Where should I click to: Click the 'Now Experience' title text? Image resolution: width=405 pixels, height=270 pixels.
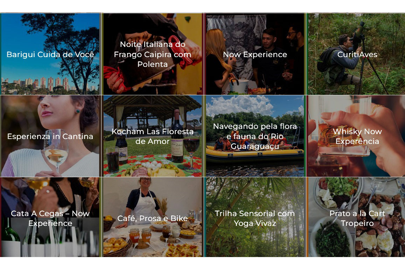pyautogui.click(x=255, y=55)
